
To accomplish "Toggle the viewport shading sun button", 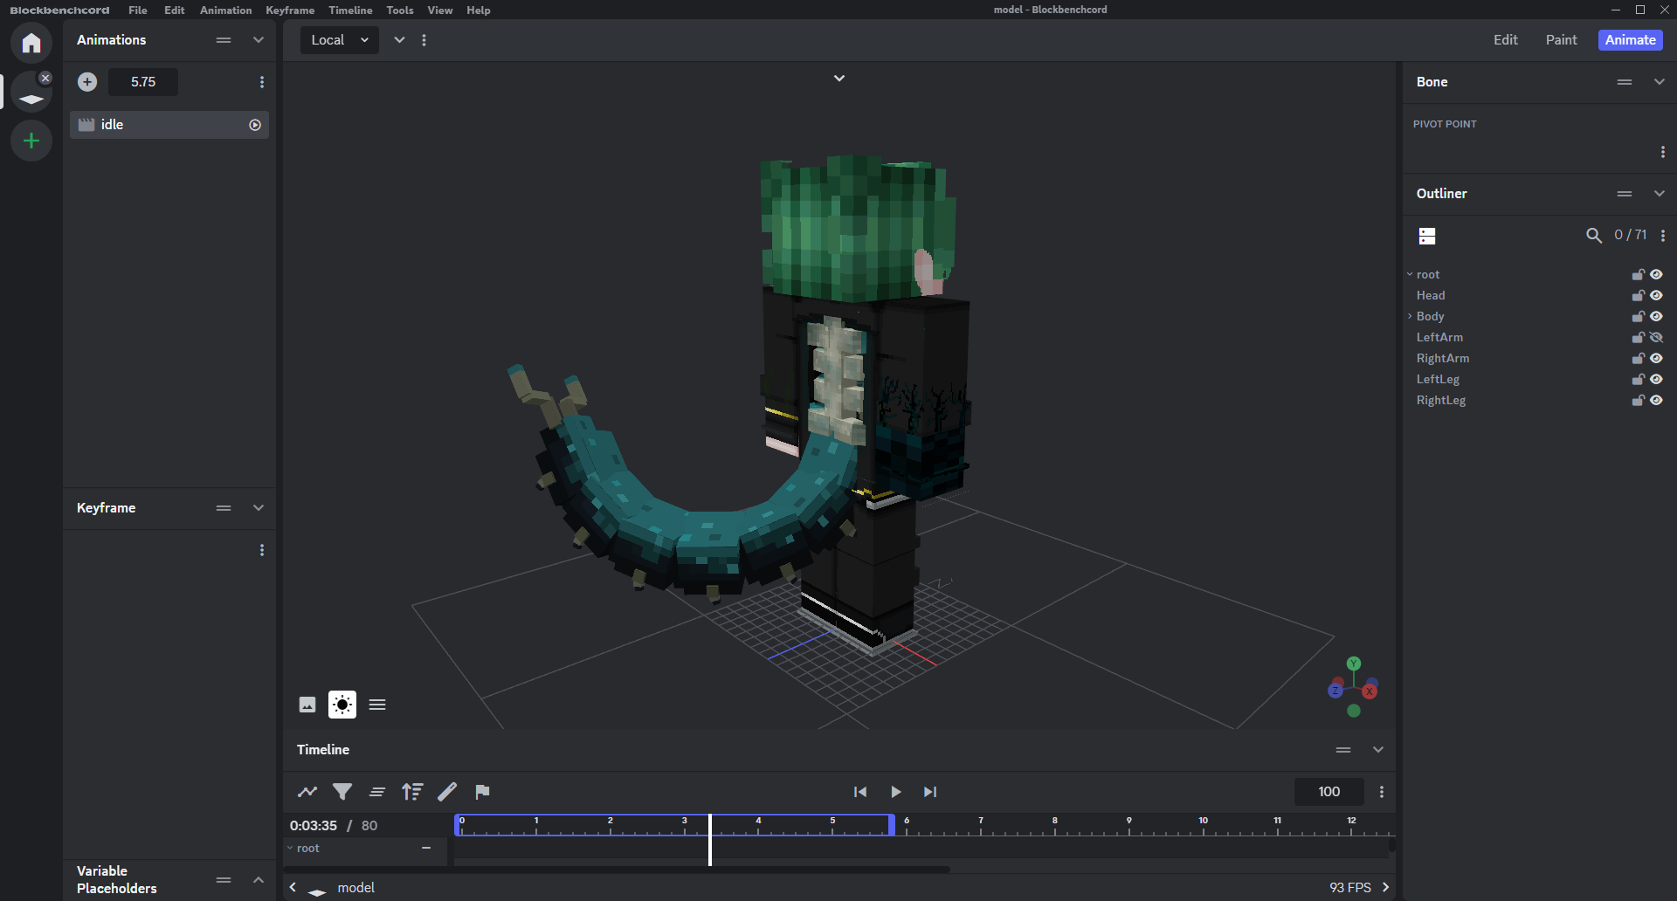I will tap(342, 705).
